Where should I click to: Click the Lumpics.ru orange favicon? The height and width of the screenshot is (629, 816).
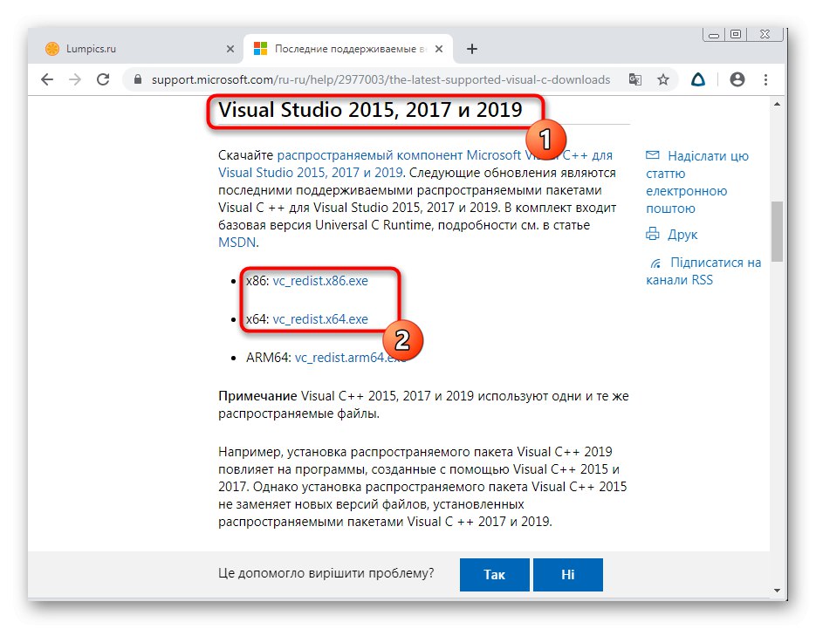click(52, 49)
